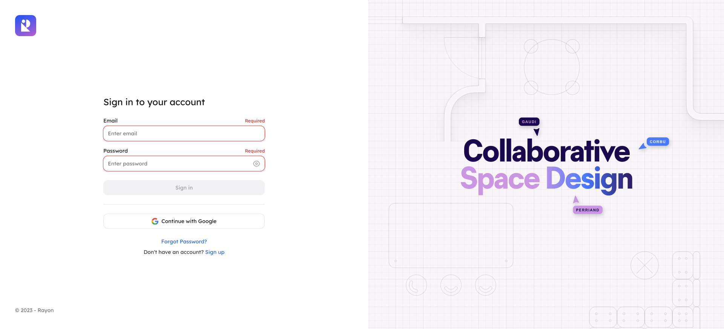Screen dimensions: 724x329
Task: Continue with Google sign-in
Action: (184, 221)
